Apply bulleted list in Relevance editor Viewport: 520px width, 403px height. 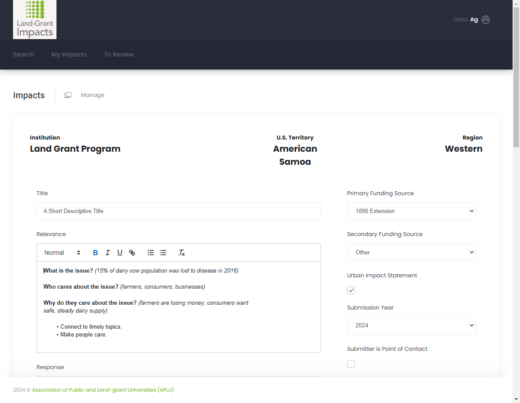coord(163,253)
